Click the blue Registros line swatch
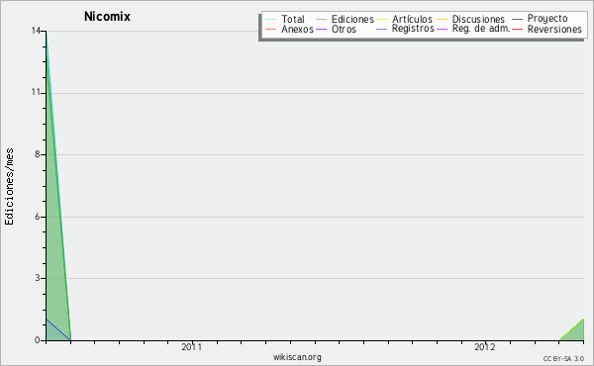Image resolution: width=594 pixels, height=366 pixels. coord(382,29)
